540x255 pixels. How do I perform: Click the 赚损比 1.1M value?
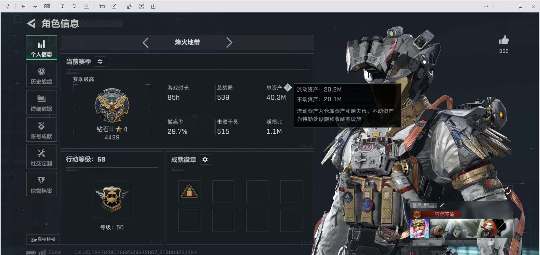(x=274, y=131)
